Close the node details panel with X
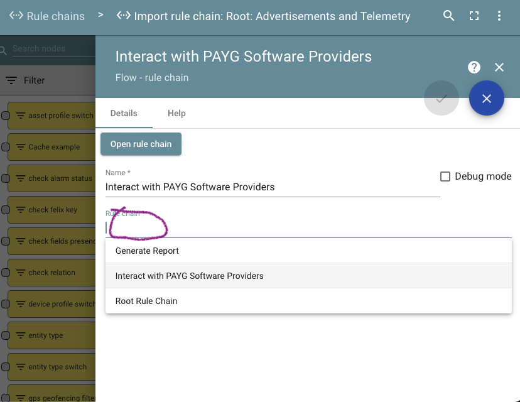Screen dimensions: 520x402 coord(499,67)
